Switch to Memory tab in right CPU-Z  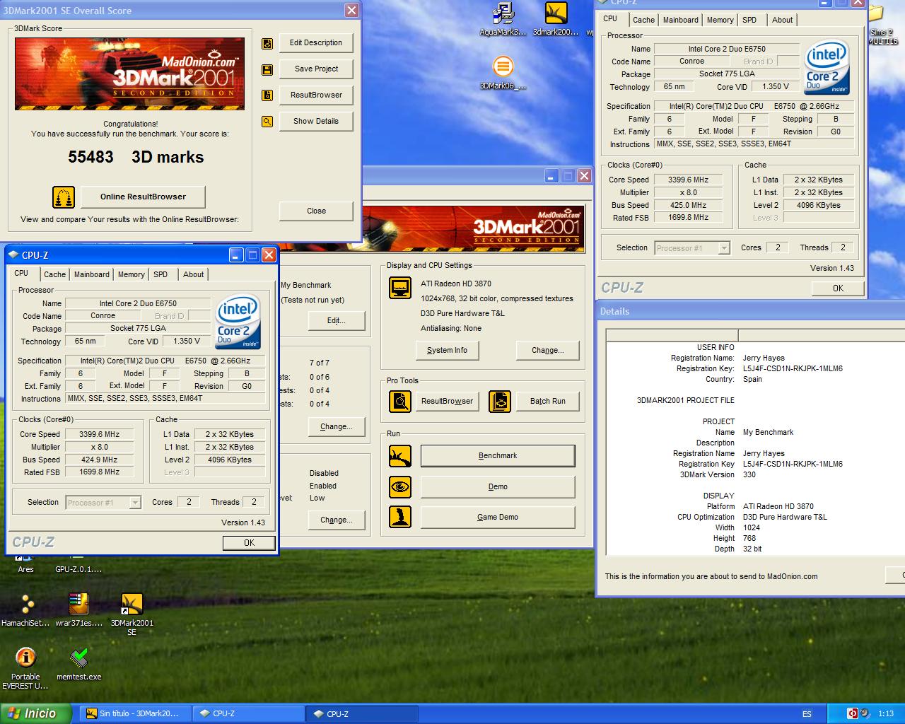[720, 20]
